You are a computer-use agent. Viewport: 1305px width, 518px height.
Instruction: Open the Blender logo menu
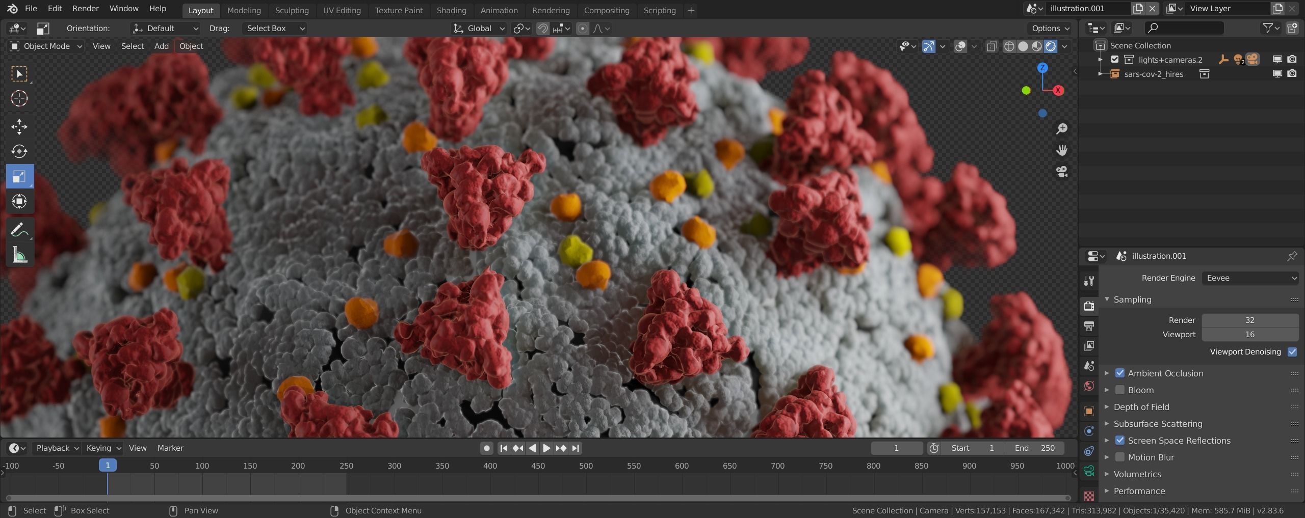pyautogui.click(x=12, y=9)
